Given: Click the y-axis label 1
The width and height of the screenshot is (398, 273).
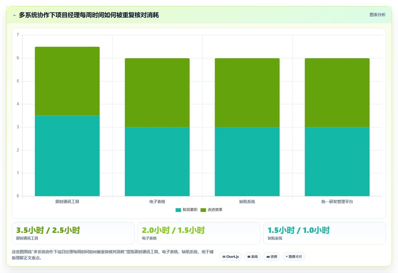Looking at the screenshot, I should [18, 173].
